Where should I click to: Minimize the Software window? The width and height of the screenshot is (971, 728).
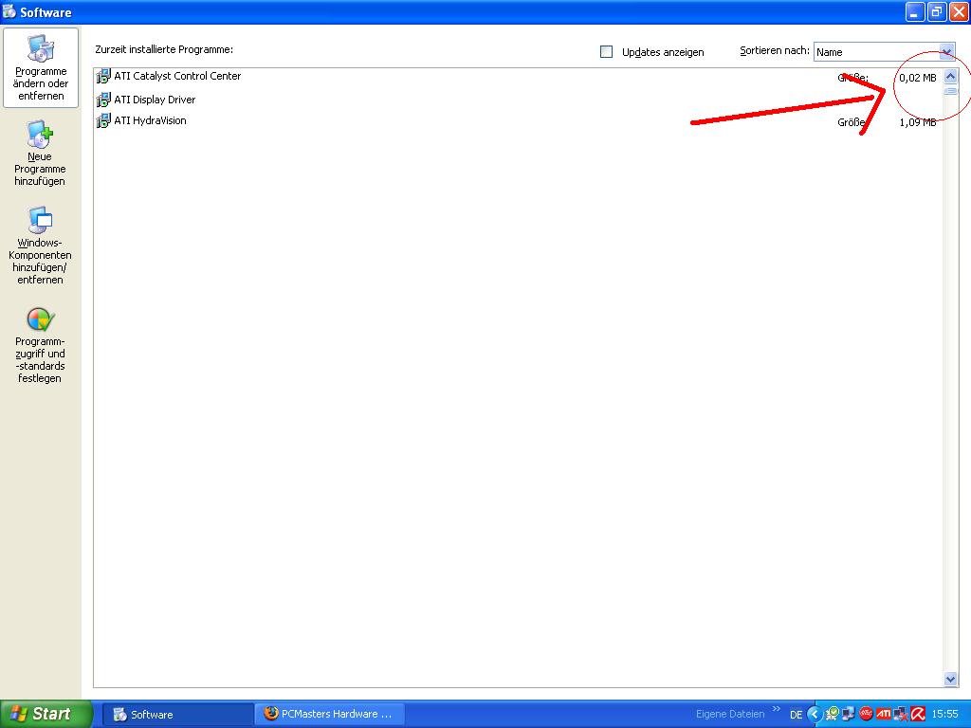point(915,11)
